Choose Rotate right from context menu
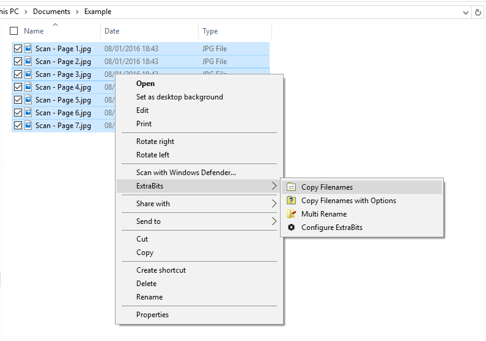 [155, 142]
